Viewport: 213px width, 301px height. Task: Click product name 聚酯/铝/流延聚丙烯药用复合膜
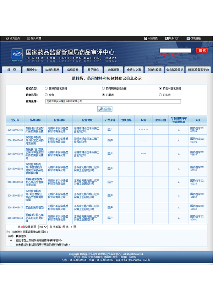click(x=35, y=130)
